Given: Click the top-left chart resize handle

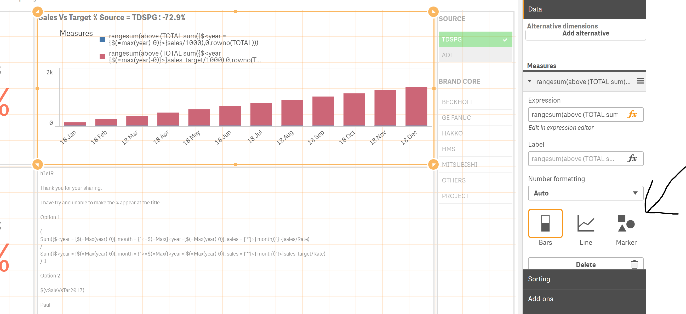Looking at the screenshot, I should pyautogui.click(x=38, y=12).
